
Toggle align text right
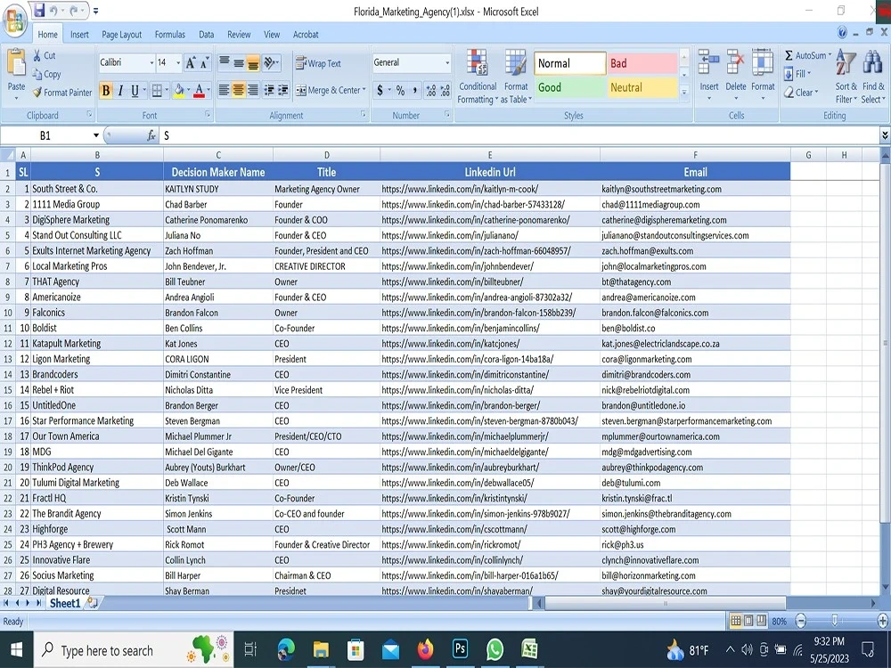click(x=253, y=90)
